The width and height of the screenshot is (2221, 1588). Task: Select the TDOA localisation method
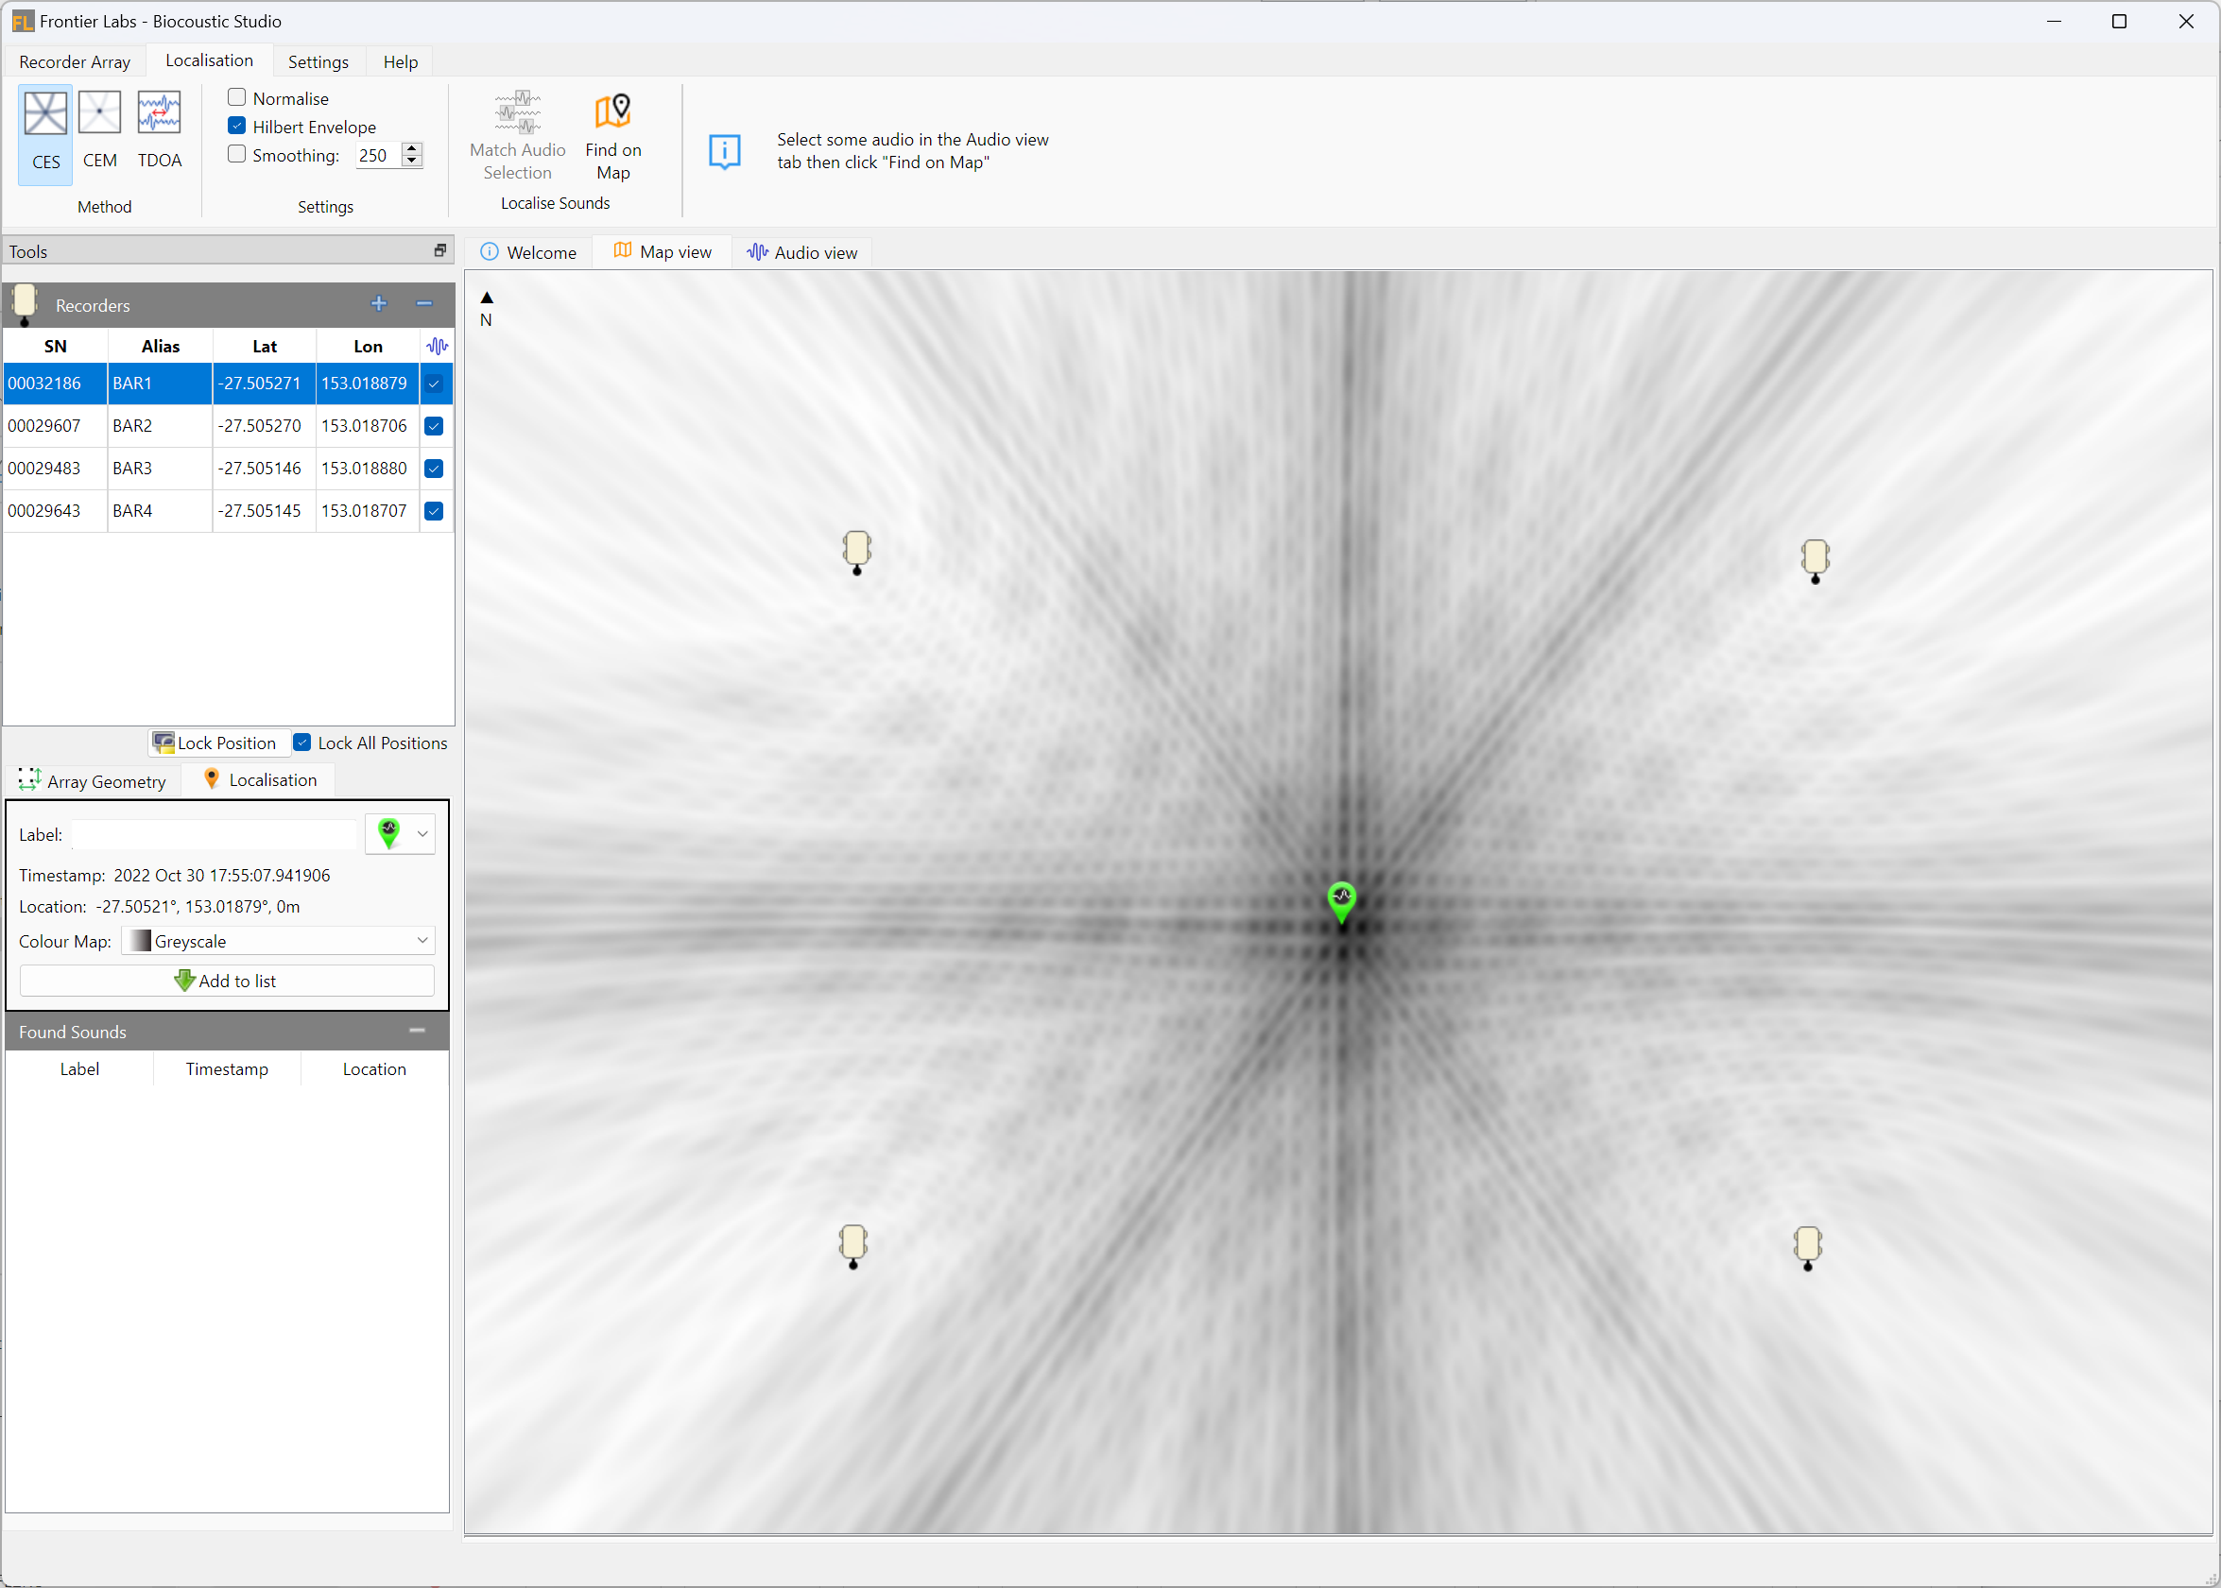tap(160, 133)
